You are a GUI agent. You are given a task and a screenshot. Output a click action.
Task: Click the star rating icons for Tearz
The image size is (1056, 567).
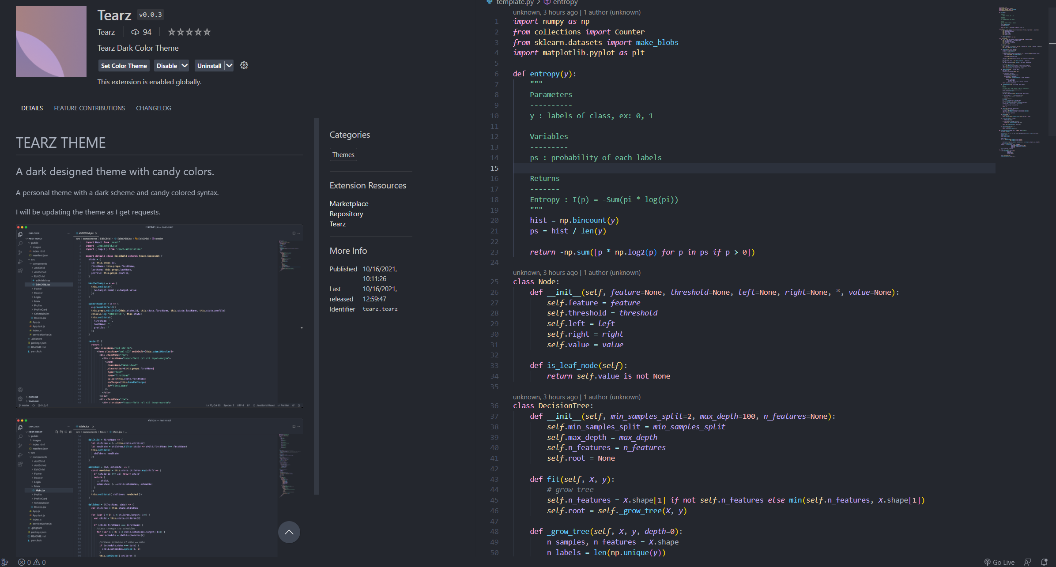tap(189, 32)
